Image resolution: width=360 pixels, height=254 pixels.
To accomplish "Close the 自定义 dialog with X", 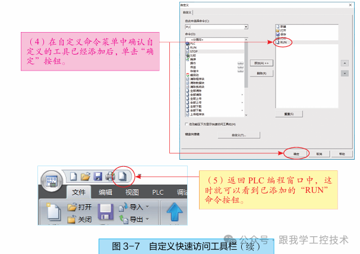I will click(350, 5).
